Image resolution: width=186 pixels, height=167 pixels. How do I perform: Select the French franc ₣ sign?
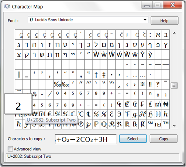click(142, 104)
